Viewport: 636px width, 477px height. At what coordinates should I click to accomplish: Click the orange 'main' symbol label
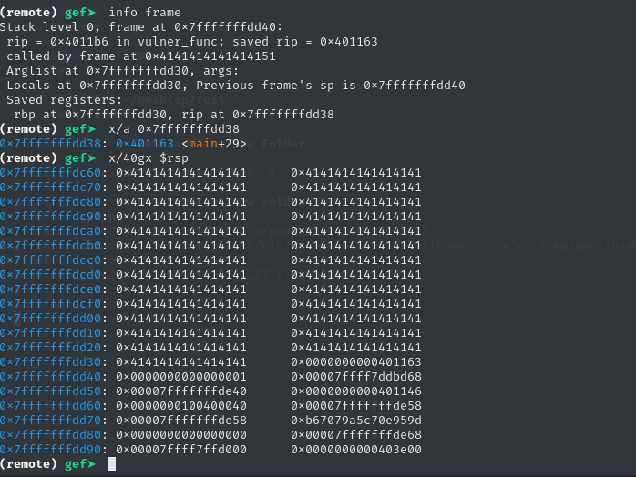coord(203,144)
